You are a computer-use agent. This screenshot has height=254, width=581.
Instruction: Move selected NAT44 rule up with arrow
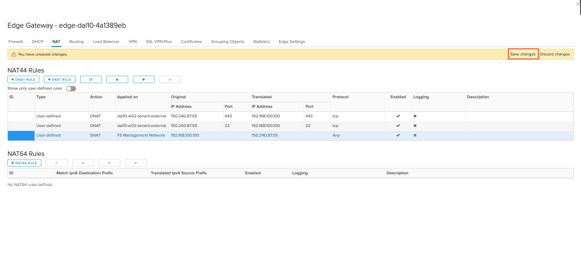point(143,80)
